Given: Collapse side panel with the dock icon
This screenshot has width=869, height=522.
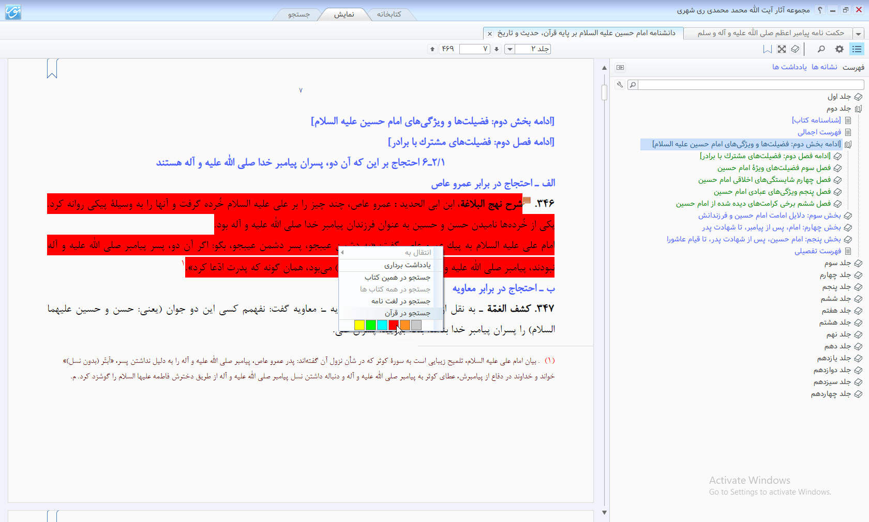Looking at the screenshot, I should click(x=620, y=67).
